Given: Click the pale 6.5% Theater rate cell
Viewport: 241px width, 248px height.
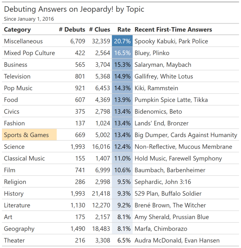Looking at the screenshot, I should point(124,241).
